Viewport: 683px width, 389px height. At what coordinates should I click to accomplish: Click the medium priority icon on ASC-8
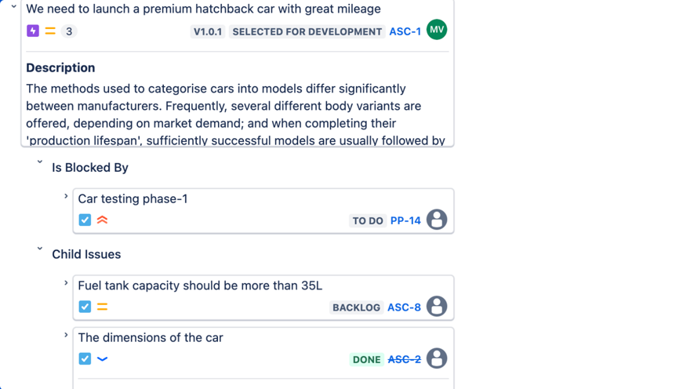tap(102, 307)
